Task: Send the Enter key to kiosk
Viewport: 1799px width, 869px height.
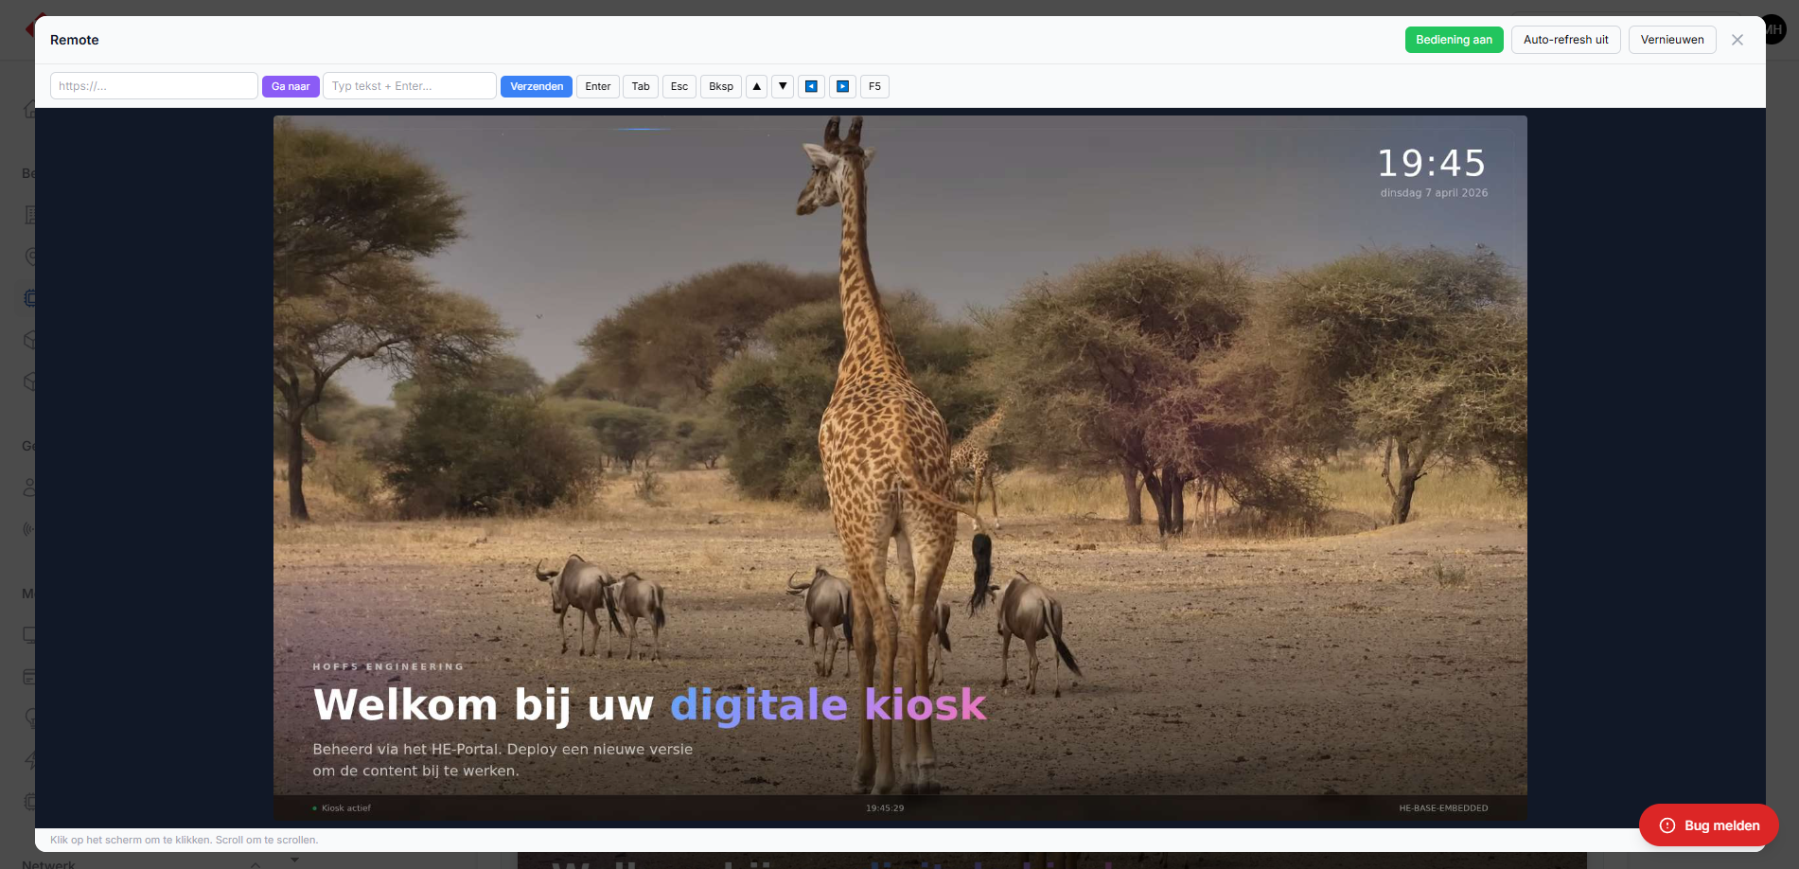Action: 597,86
